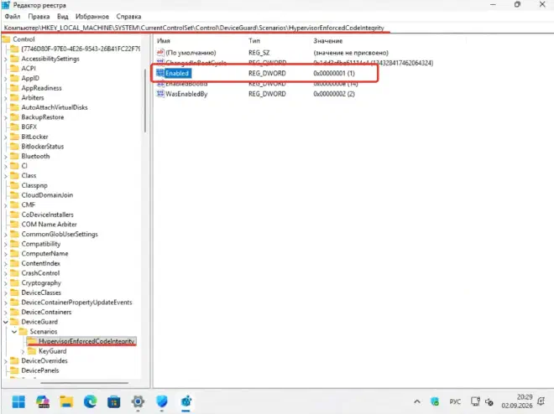Image resolution: width=554 pixels, height=414 pixels.
Task: Open the Вид menu
Action: [x=63, y=17]
